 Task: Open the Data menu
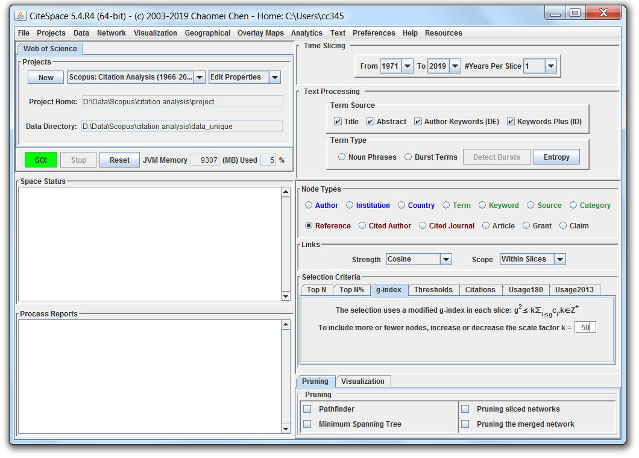coord(81,33)
